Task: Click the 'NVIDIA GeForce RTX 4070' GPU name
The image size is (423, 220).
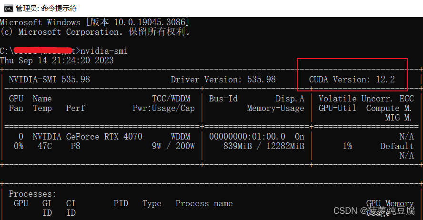Action: click(x=87, y=137)
